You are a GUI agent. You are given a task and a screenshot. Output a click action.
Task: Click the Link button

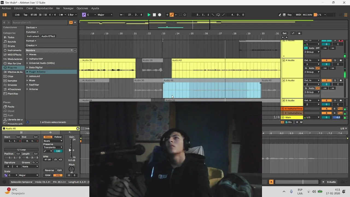(x=17, y=15)
